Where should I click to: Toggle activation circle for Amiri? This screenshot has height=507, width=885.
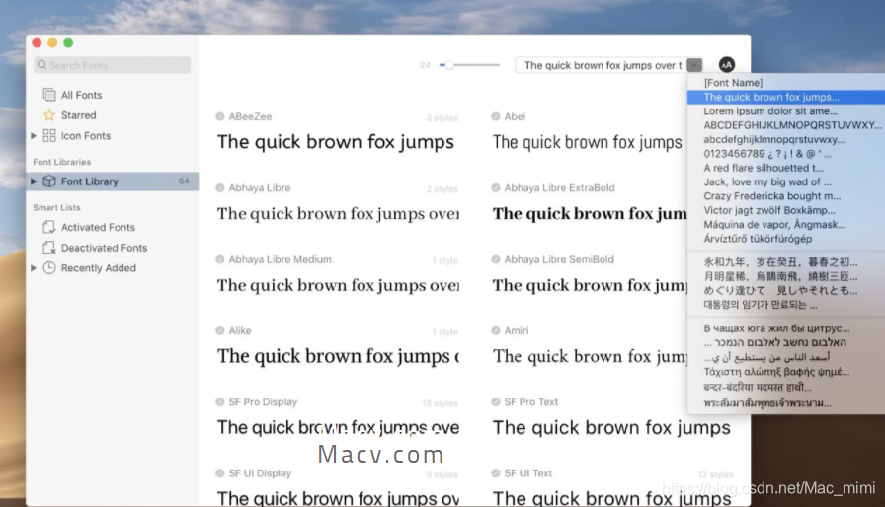click(496, 330)
